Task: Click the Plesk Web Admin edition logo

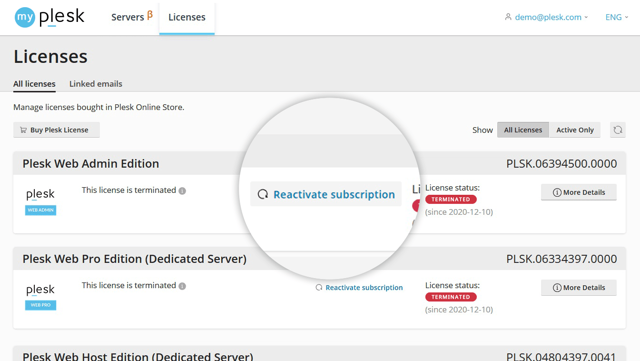Action: pos(40,199)
